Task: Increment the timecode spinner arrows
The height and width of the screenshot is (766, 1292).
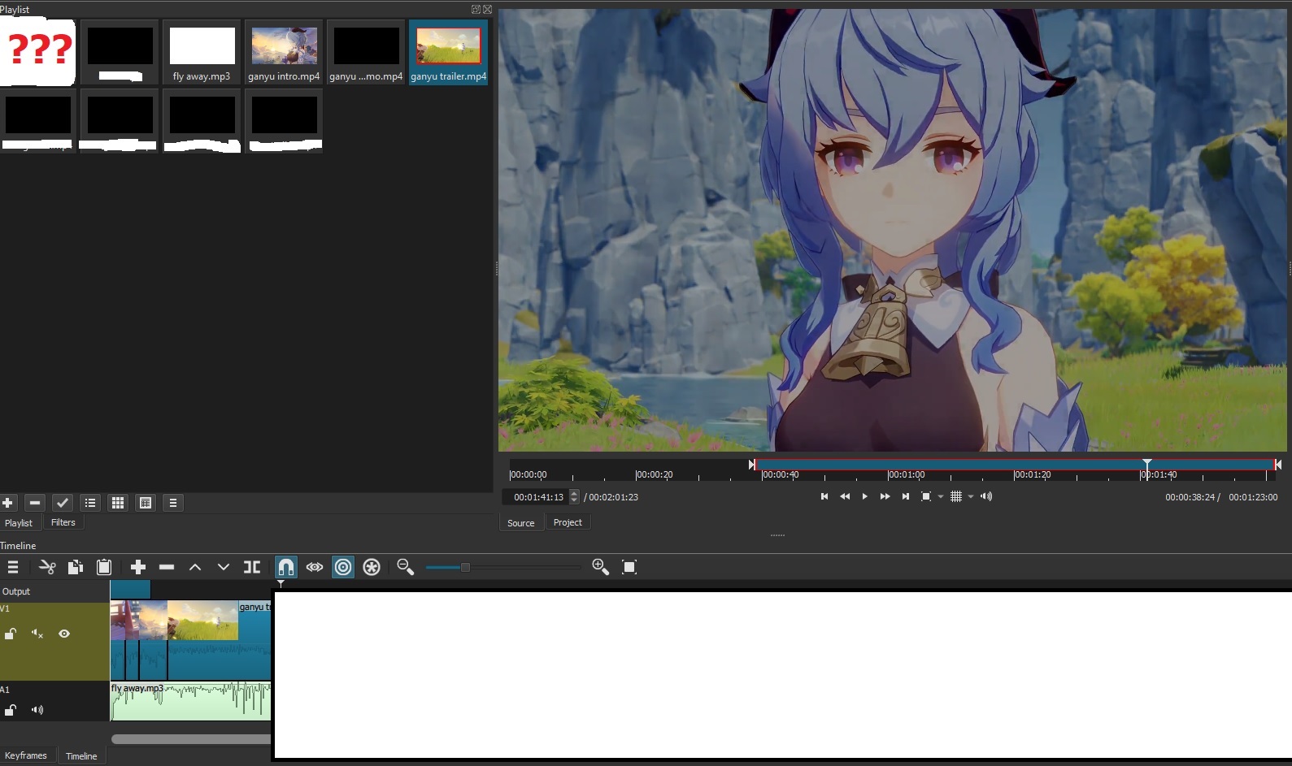Action: tap(574, 497)
